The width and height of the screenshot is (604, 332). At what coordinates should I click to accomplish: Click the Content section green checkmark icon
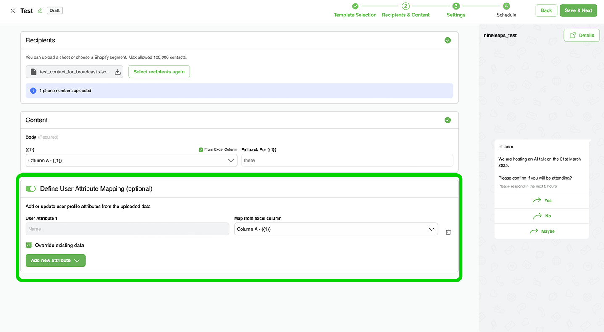tap(447, 120)
